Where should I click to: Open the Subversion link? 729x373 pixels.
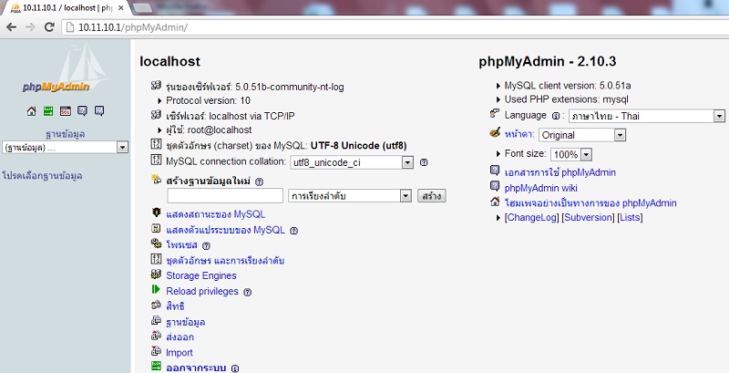click(x=588, y=217)
